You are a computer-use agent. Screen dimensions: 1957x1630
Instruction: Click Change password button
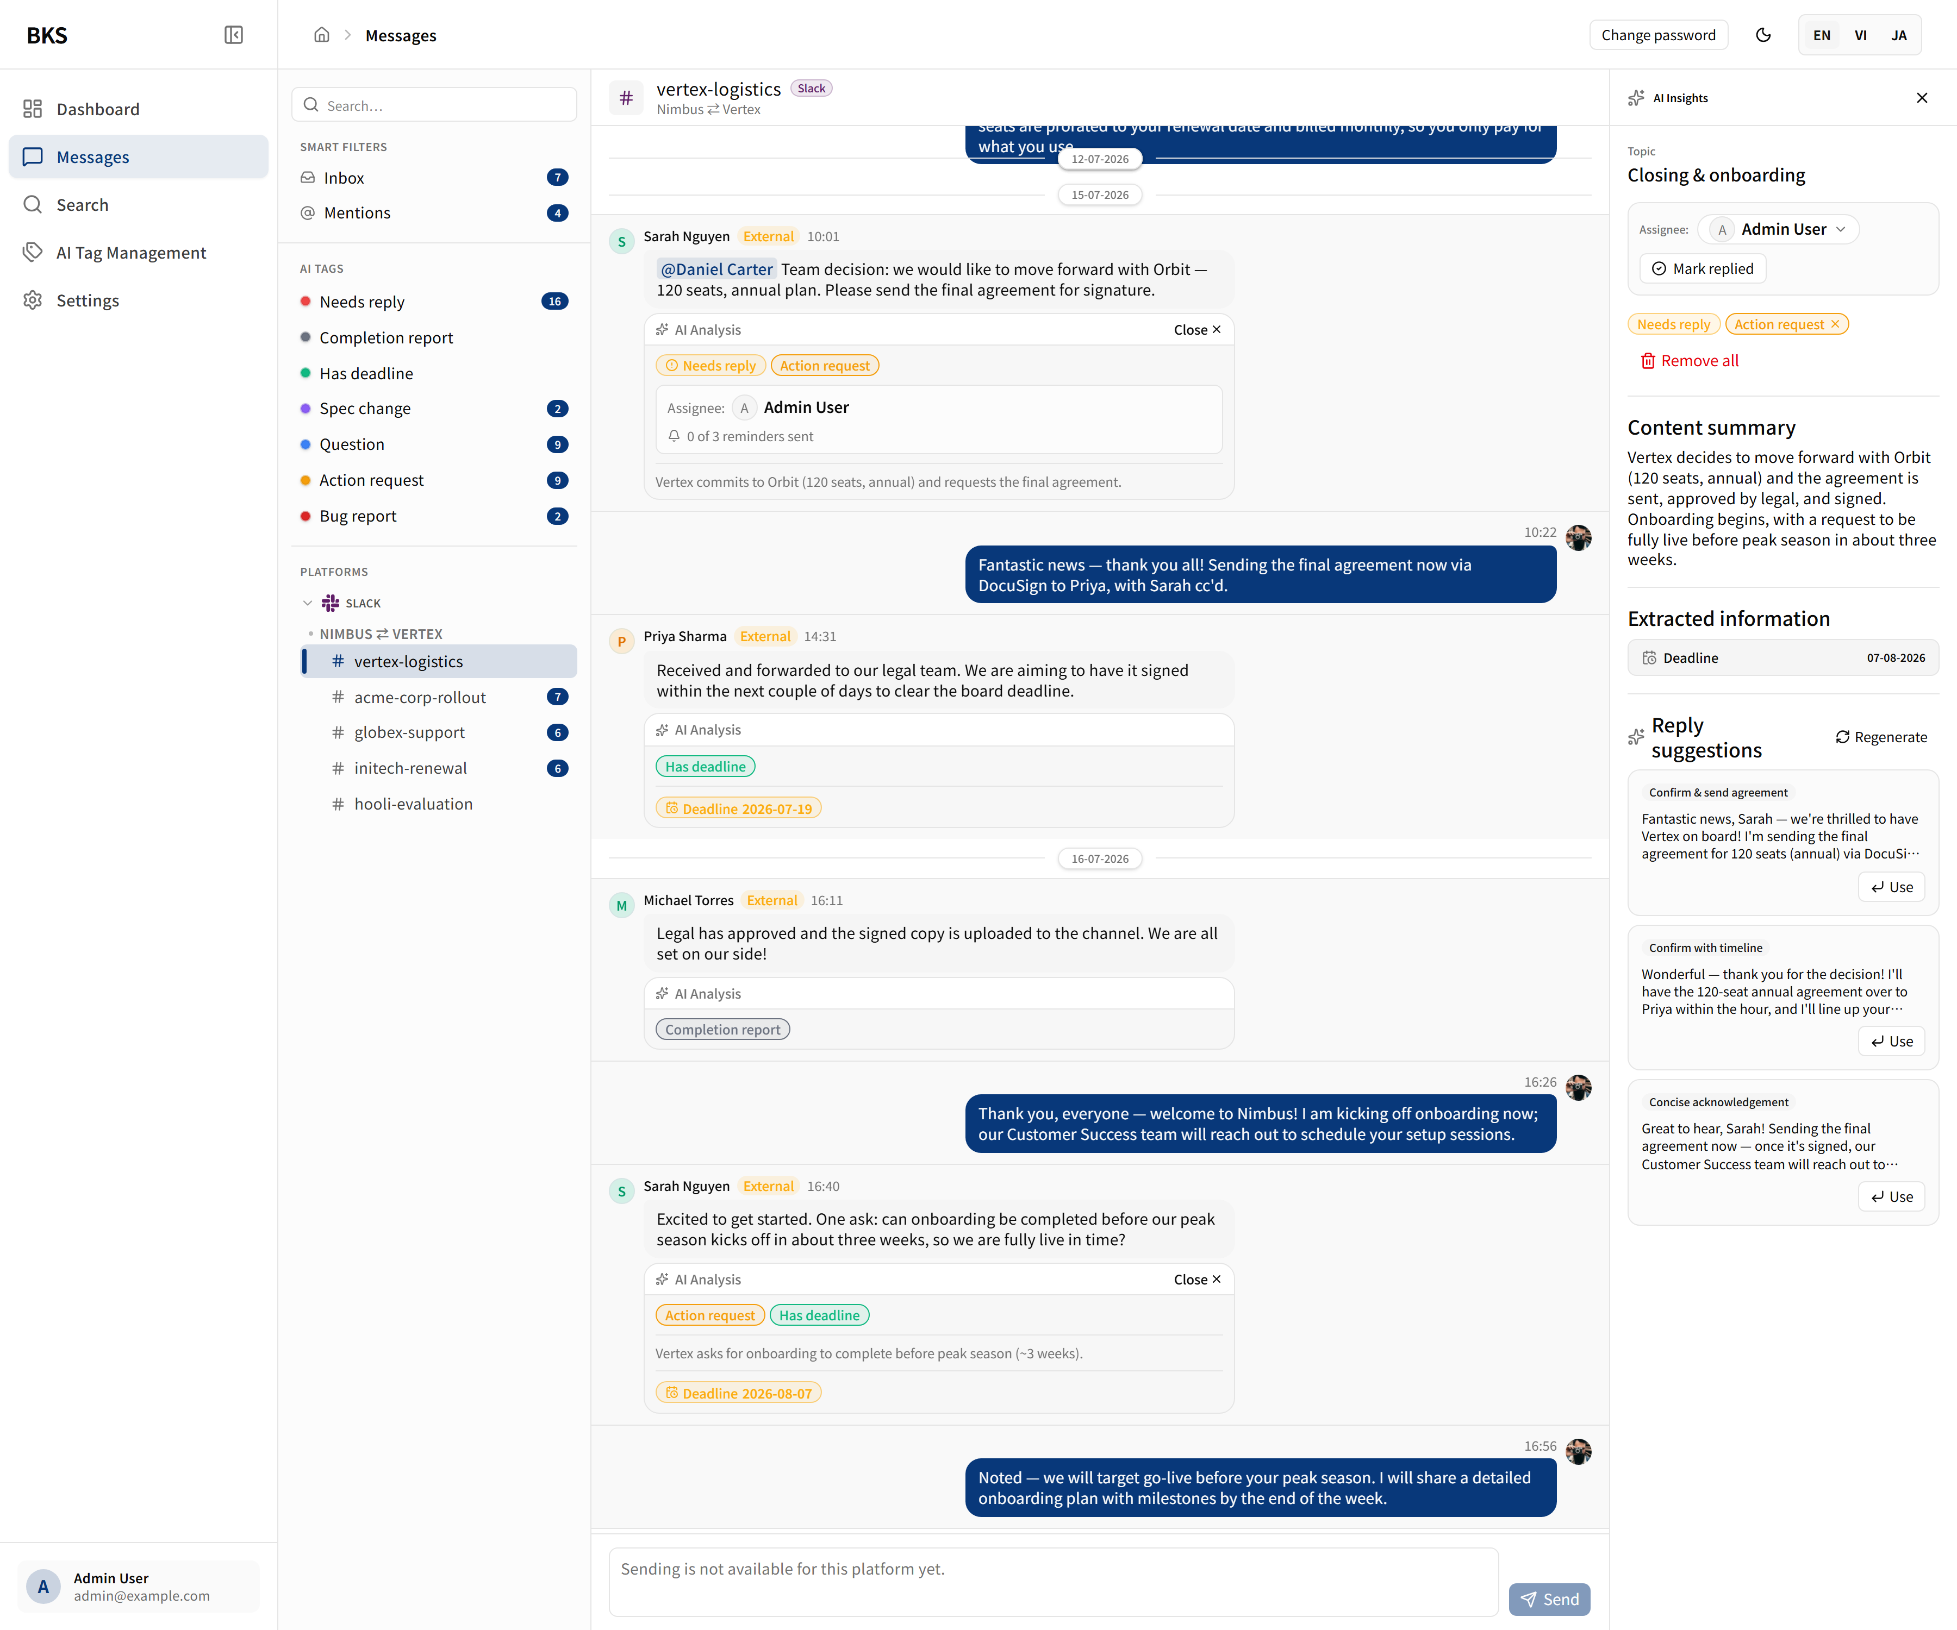pyautogui.click(x=1658, y=35)
